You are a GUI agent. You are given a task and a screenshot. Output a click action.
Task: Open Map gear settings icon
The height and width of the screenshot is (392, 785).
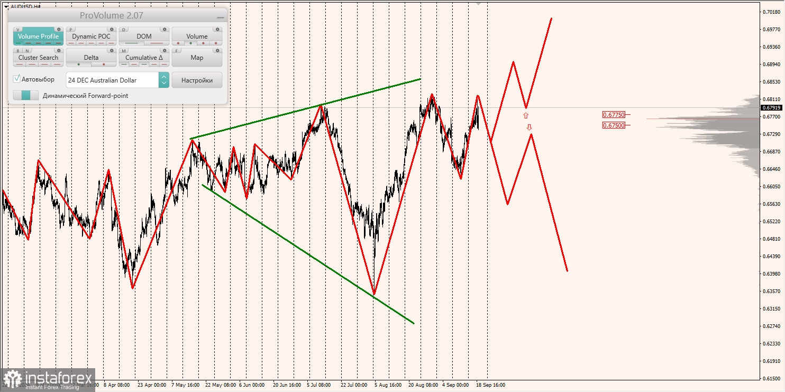click(x=217, y=50)
